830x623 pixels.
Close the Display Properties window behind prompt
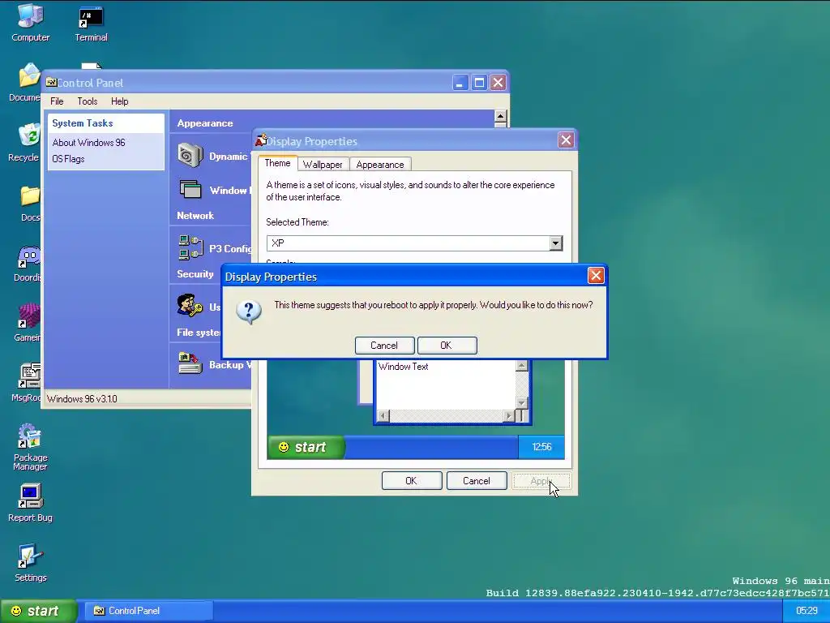[x=566, y=140]
